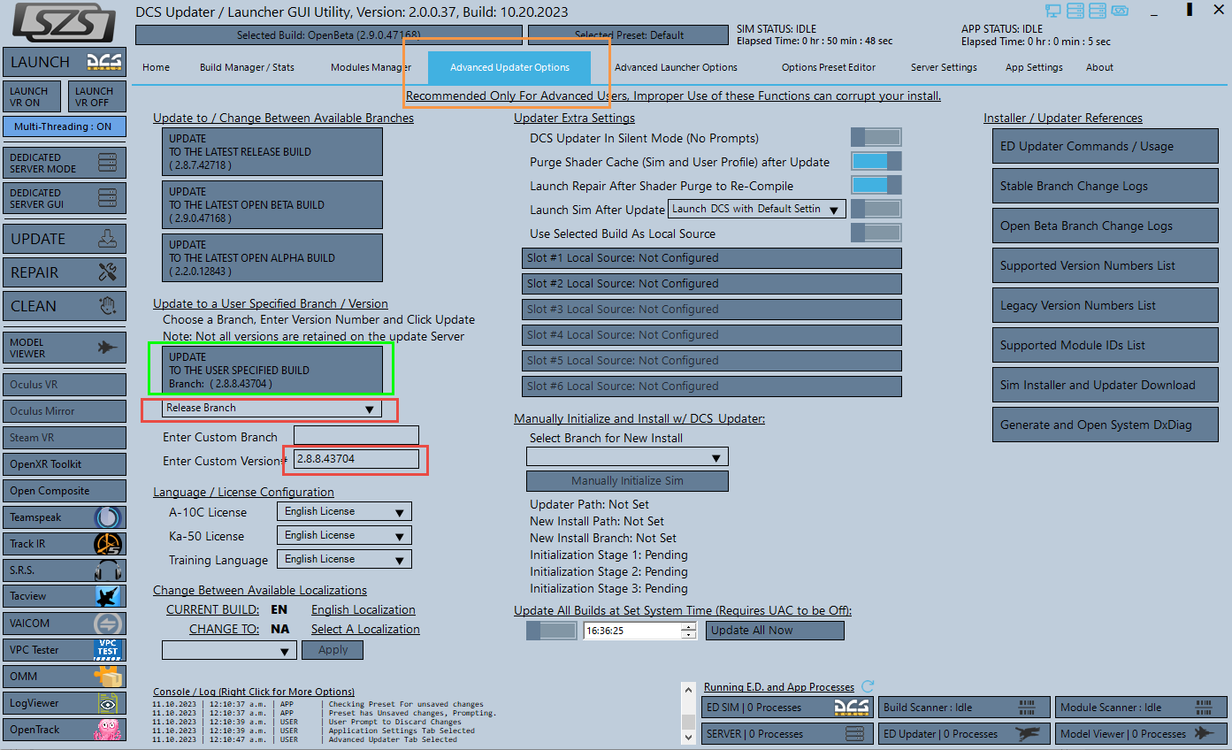Click LAUNCH VR OFF button

tap(96, 96)
